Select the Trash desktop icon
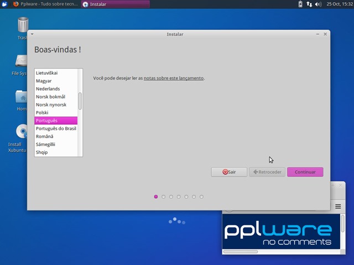This screenshot has width=354, height=265. coord(23,28)
